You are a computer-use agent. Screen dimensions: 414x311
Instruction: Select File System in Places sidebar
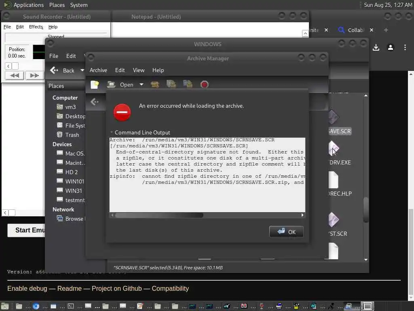point(71,126)
